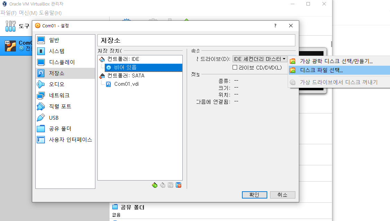Select the 비어 있음 optical drive entry
The image size is (390, 221).
[144, 67]
